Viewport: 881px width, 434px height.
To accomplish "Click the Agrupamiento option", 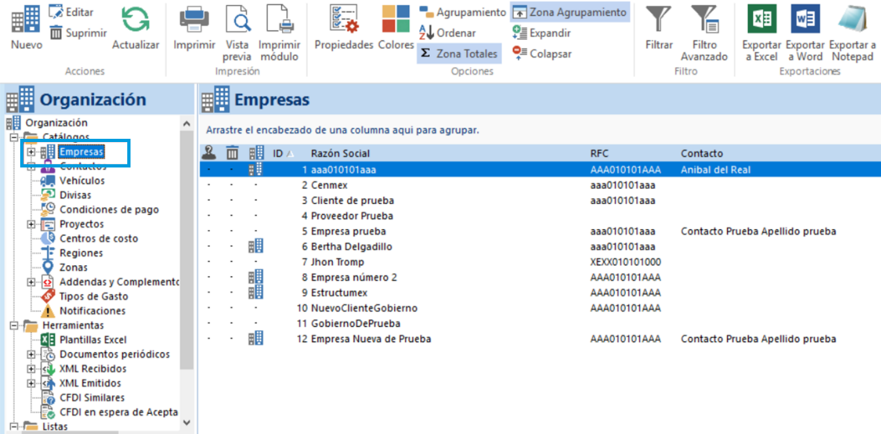I will point(462,12).
